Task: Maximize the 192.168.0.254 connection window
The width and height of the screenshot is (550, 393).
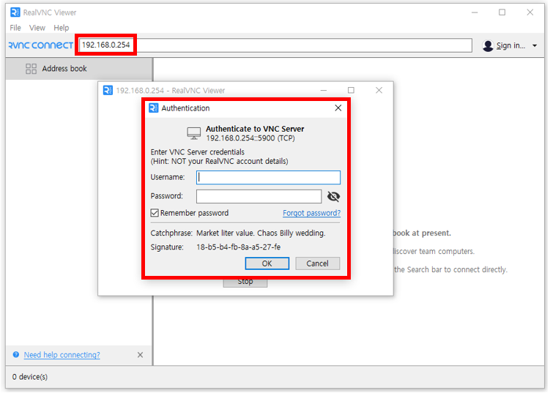Action: tap(351, 90)
